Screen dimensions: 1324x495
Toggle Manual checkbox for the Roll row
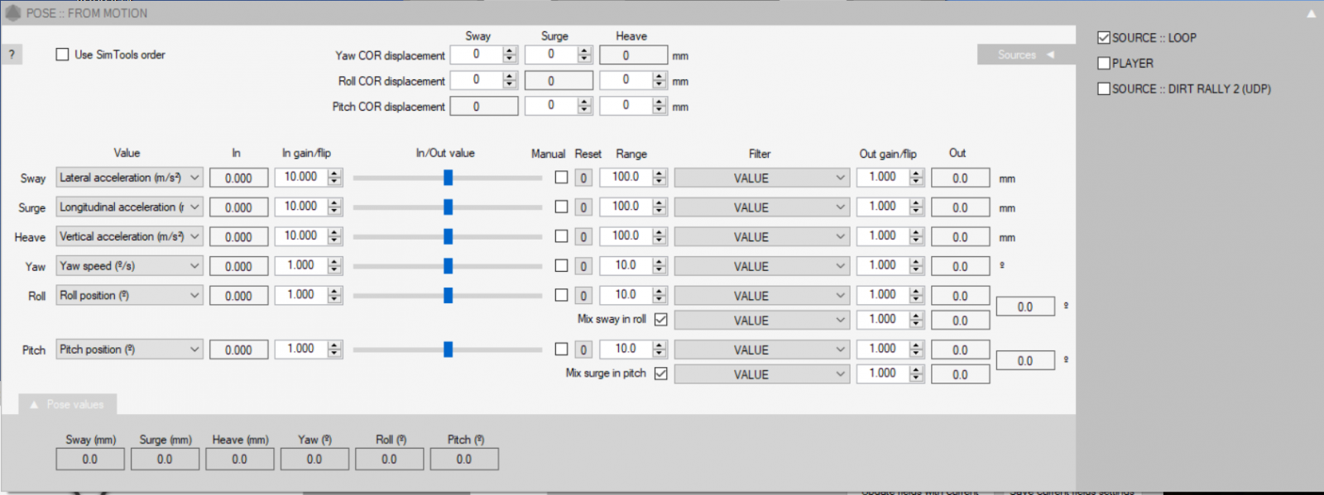[x=561, y=295]
